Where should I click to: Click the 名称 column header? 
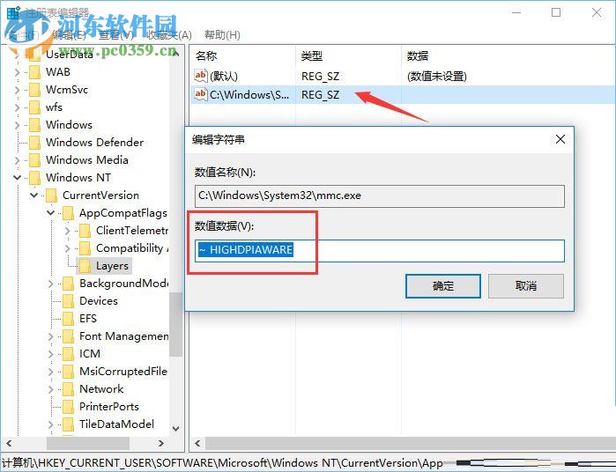pos(206,56)
